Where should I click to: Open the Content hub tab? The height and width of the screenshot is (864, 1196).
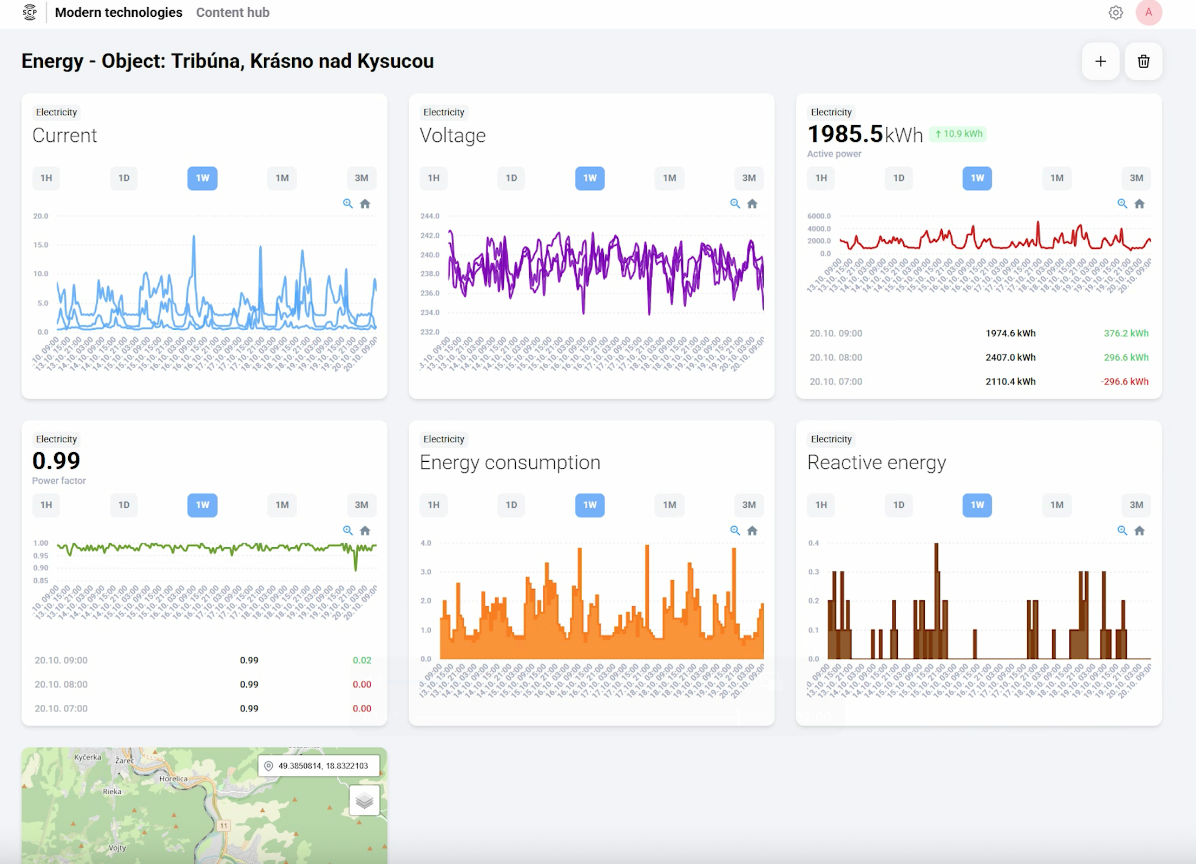233,12
